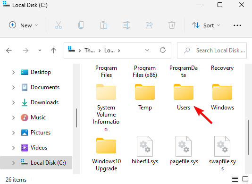Select the hiberfil.sys file

click(145, 150)
